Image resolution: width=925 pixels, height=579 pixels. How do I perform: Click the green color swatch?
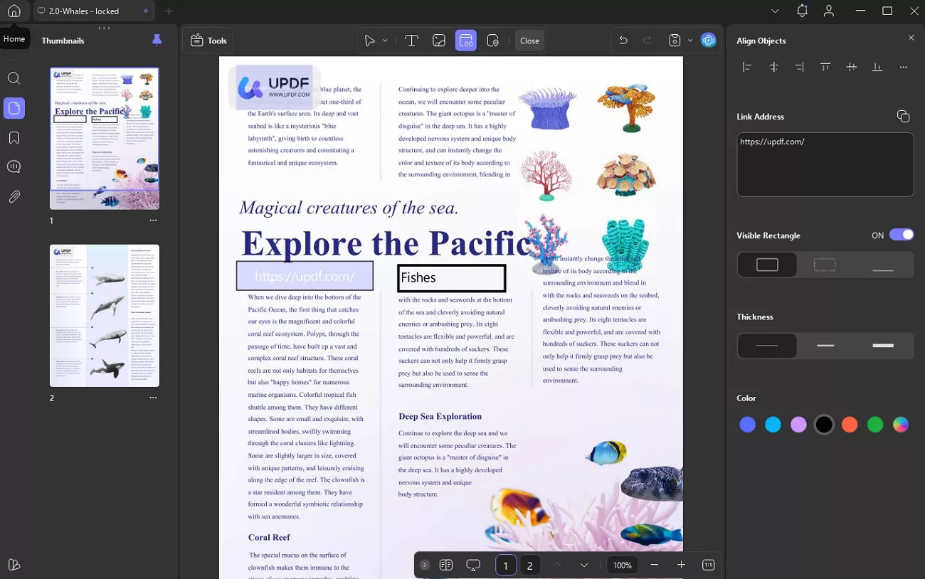click(x=875, y=424)
